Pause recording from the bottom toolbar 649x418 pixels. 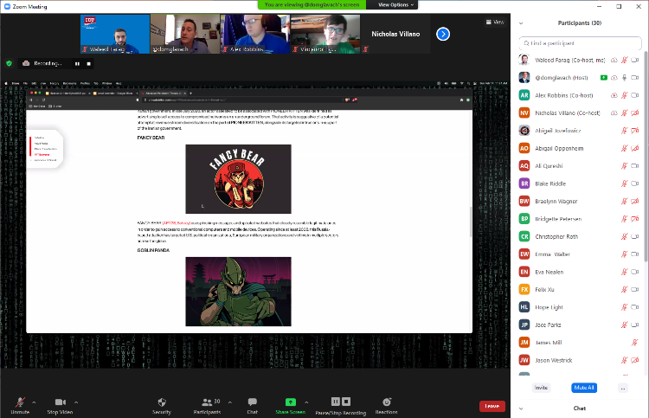click(x=336, y=402)
